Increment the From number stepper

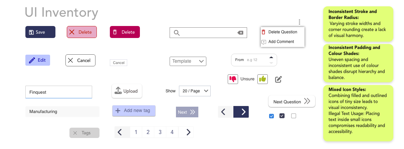click(271, 57)
